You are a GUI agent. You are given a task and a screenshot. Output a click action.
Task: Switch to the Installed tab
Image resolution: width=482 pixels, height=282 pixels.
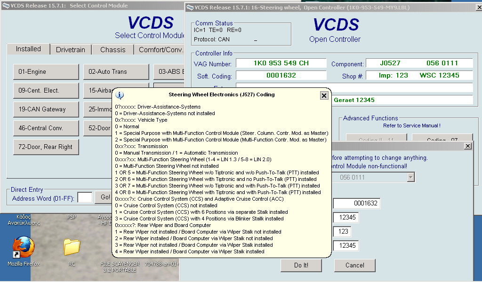click(28, 49)
